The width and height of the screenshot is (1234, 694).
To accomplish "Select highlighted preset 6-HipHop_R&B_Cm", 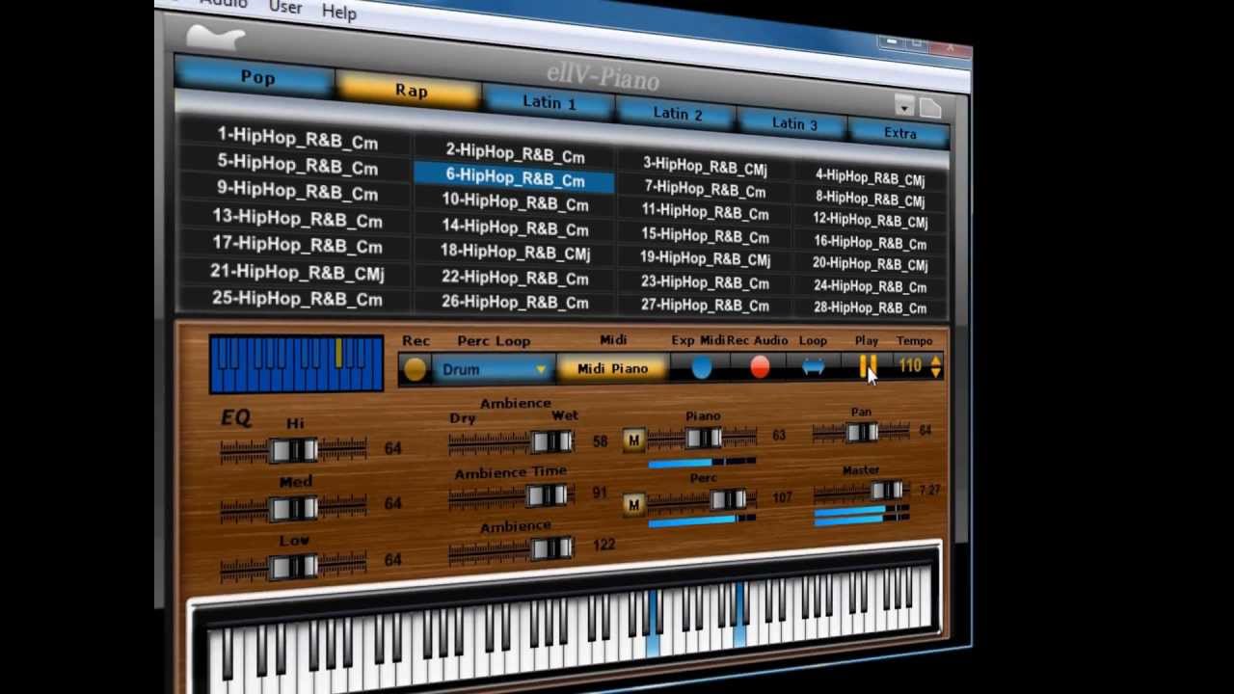I will (x=515, y=177).
